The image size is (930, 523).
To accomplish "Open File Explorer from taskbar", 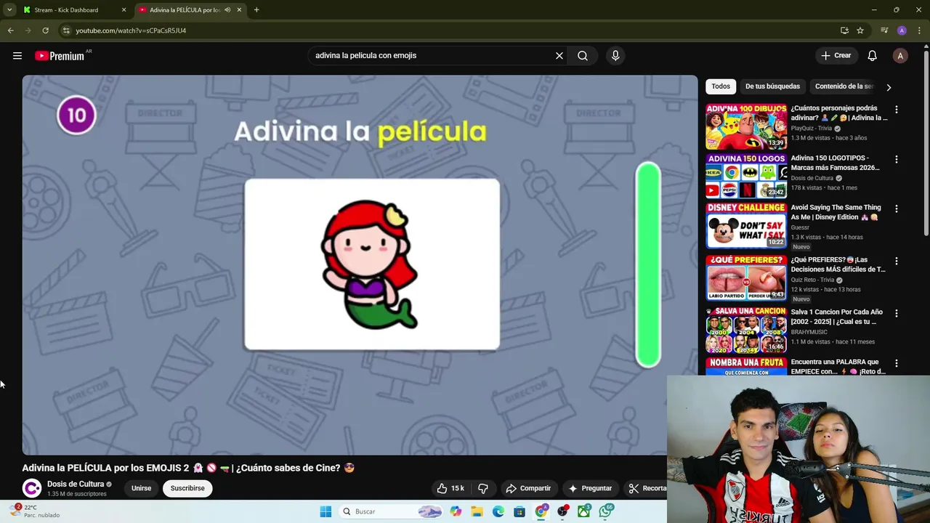I will pos(477,511).
